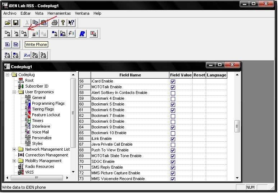Select row header number 64
The image size is (278, 193).
[x=85, y=127]
